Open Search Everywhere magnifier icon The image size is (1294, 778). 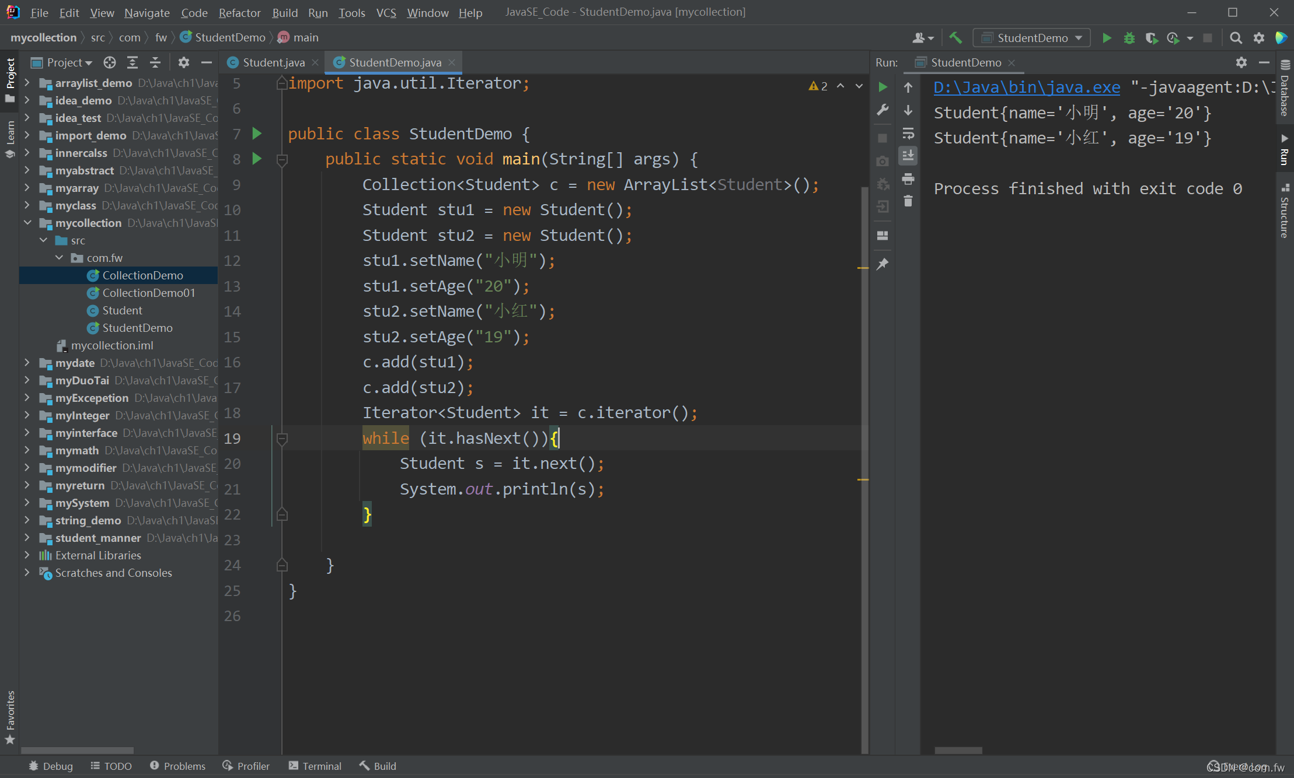click(x=1236, y=38)
